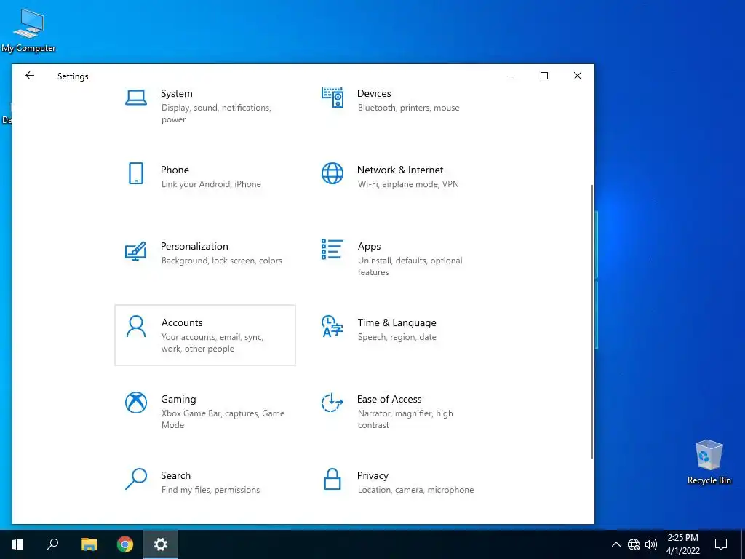Open the volume speaker tray icon
Screen dimensions: 745x559
(x=651, y=544)
